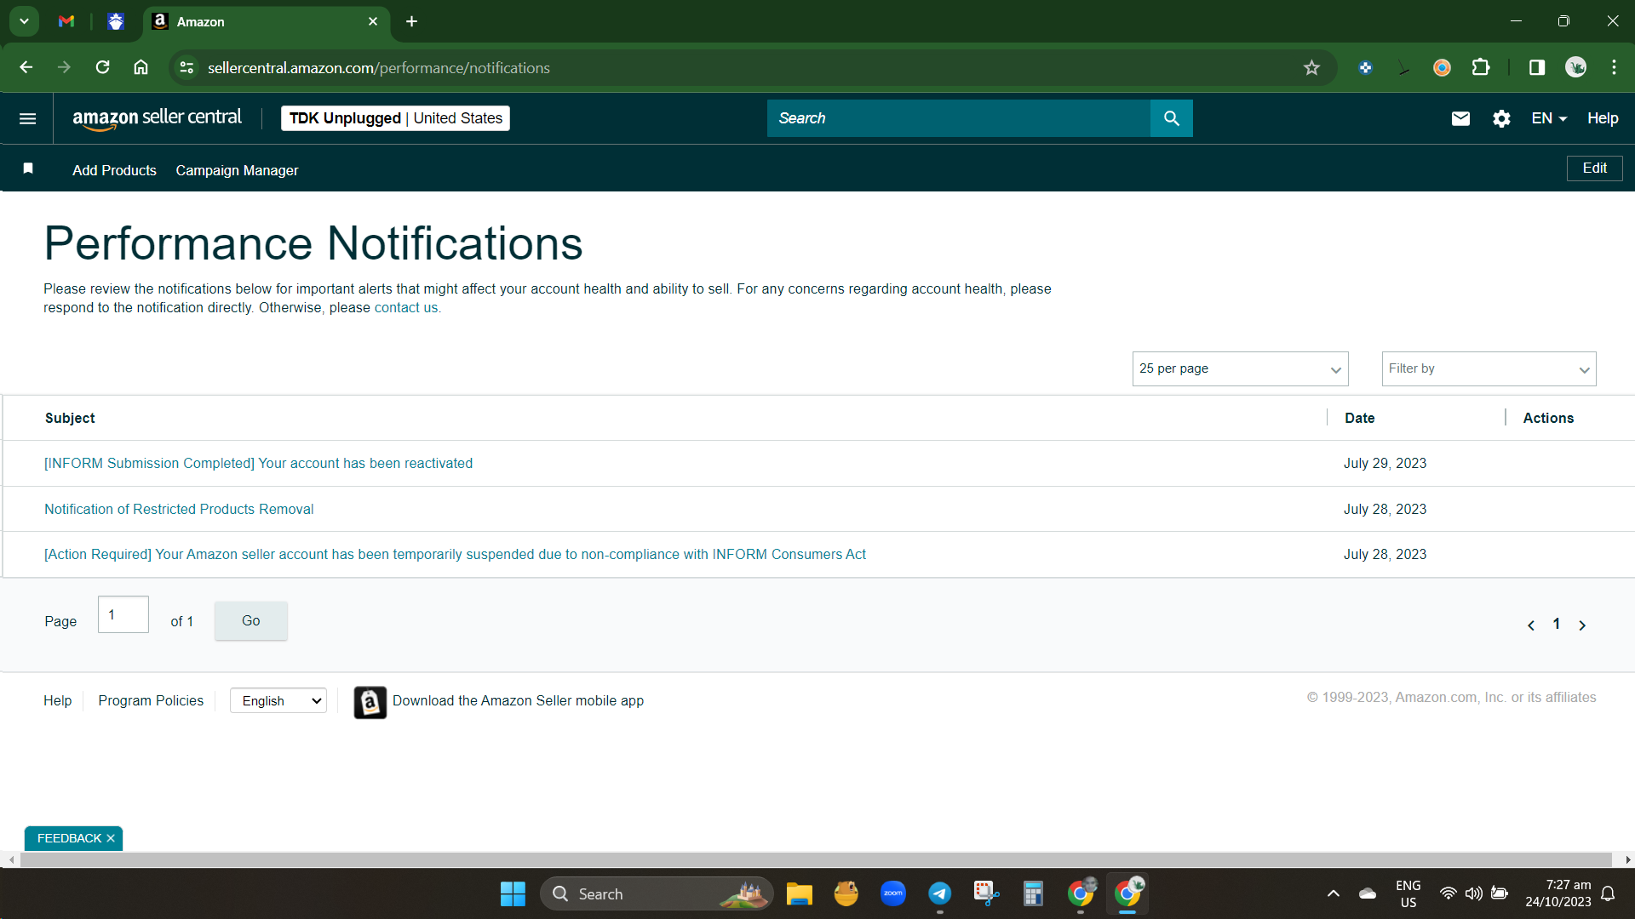This screenshot has height=919, width=1635.
Task: Select current page number 1 in pagination
Action: 1557,625
